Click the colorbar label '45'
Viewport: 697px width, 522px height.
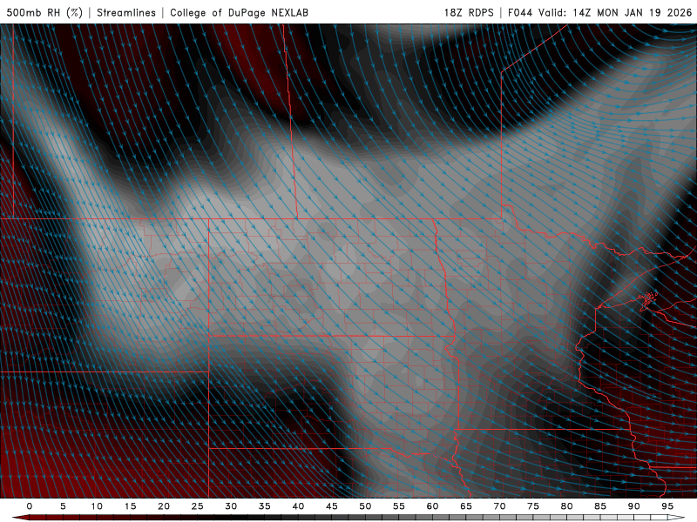(332, 506)
